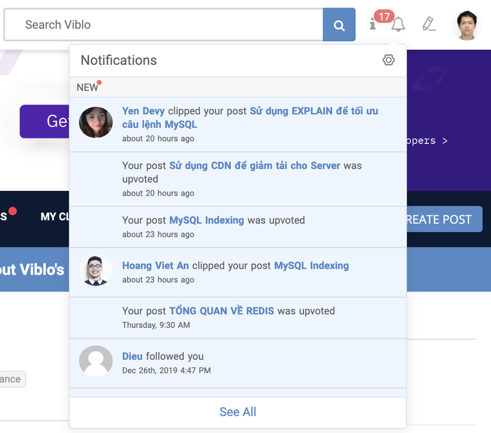Screen dimensions: 491x433
Task: Click the Notifications panel heading
Action: tap(118, 60)
